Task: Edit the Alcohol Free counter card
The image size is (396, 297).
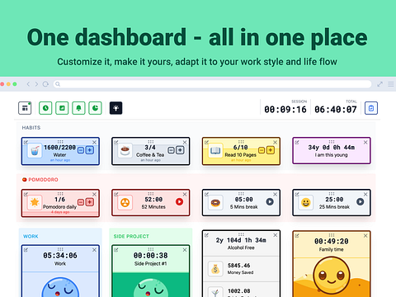Action: (206, 235)
